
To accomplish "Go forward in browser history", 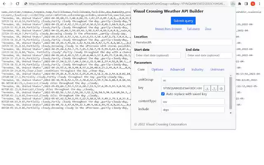I will point(11,4).
